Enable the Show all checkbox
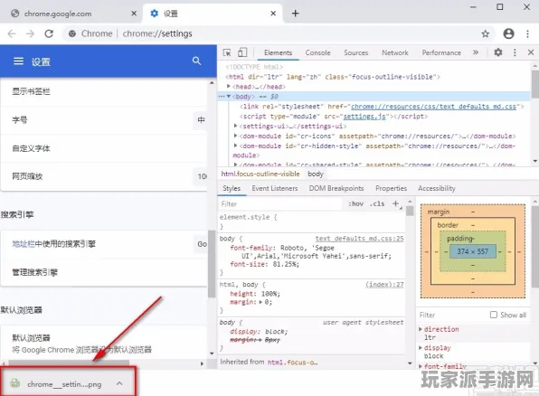Screen dimensions: 539x396 click(x=494, y=315)
